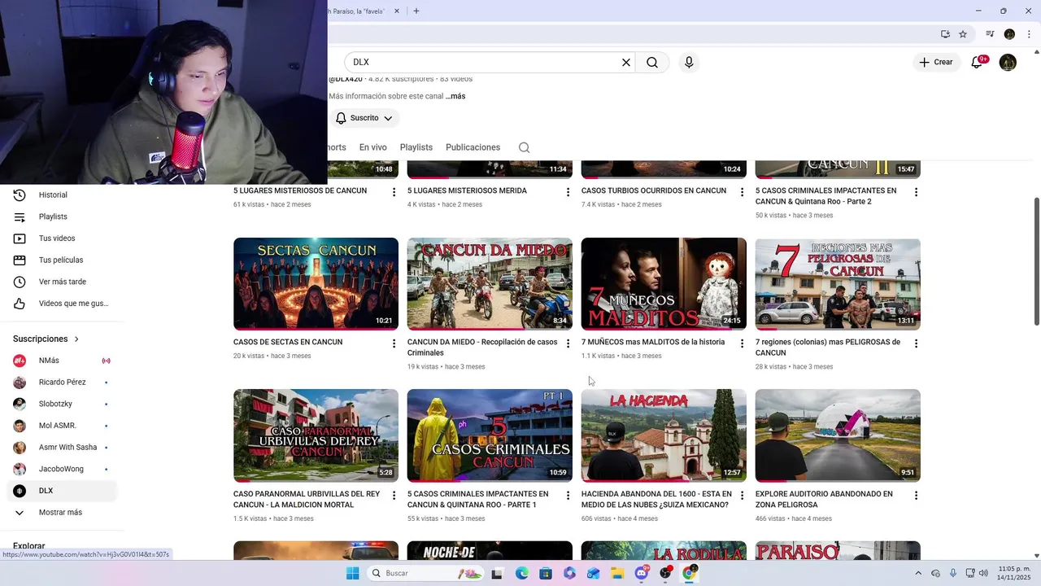Click the magnifier search button next to DLX

pos(652,63)
